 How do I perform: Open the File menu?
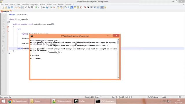pyautogui.click(x=2, y=4)
